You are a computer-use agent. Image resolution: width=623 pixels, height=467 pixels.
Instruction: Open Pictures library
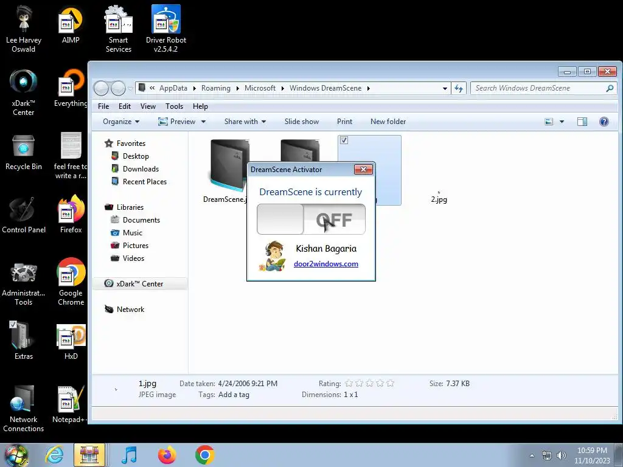tap(136, 246)
